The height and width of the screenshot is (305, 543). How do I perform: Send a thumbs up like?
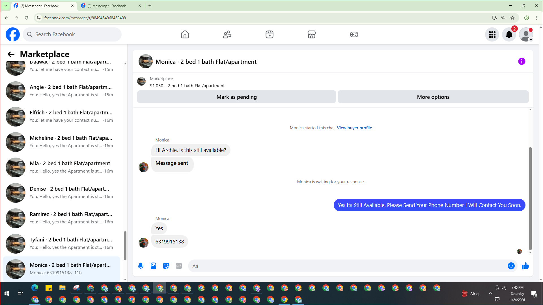pyautogui.click(x=525, y=266)
